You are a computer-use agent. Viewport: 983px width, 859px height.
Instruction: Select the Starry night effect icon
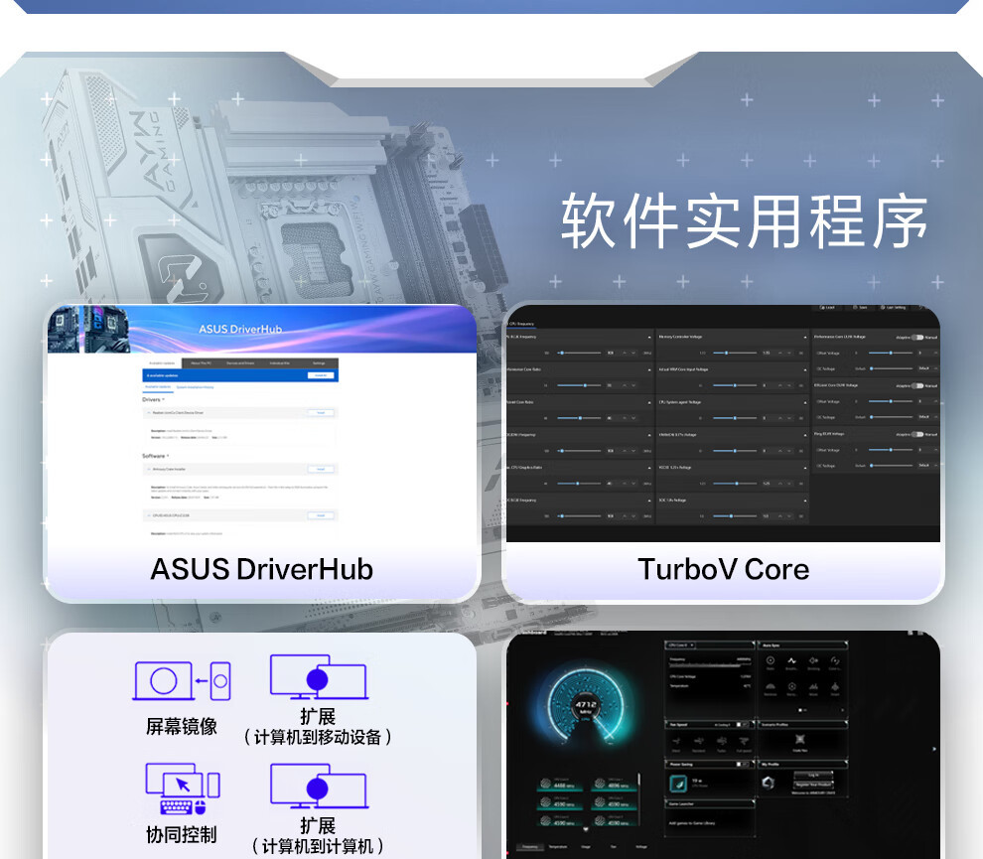(791, 686)
